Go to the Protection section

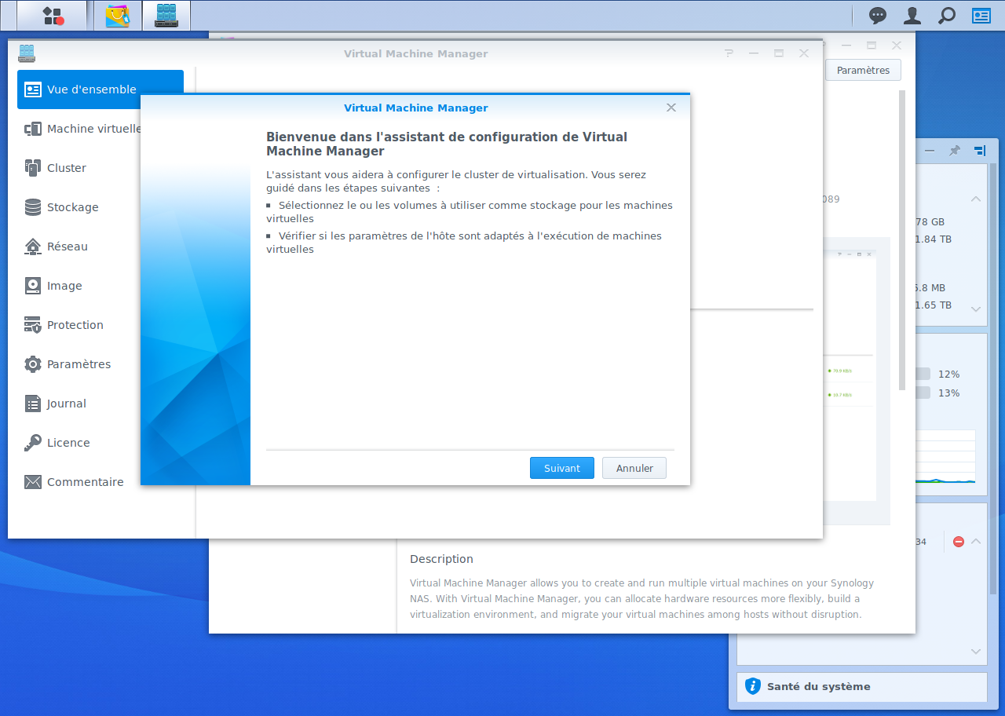point(75,325)
